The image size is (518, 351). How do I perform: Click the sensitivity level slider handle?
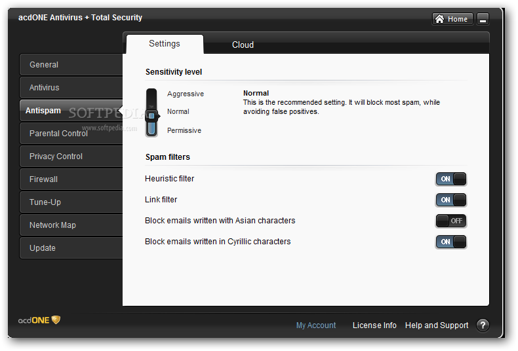click(151, 116)
